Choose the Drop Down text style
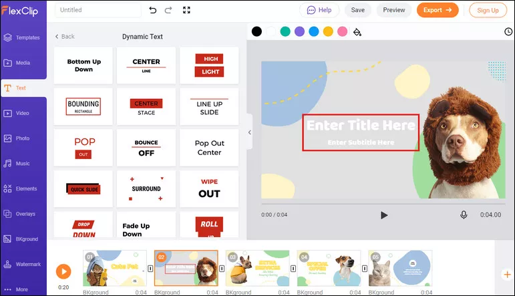The height and width of the screenshot is (296, 515). click(x=83, y=225)
